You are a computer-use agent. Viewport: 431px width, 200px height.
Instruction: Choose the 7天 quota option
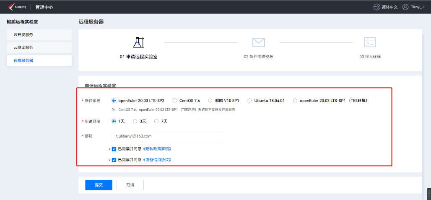pyautogui.click(x=156, y=121)
